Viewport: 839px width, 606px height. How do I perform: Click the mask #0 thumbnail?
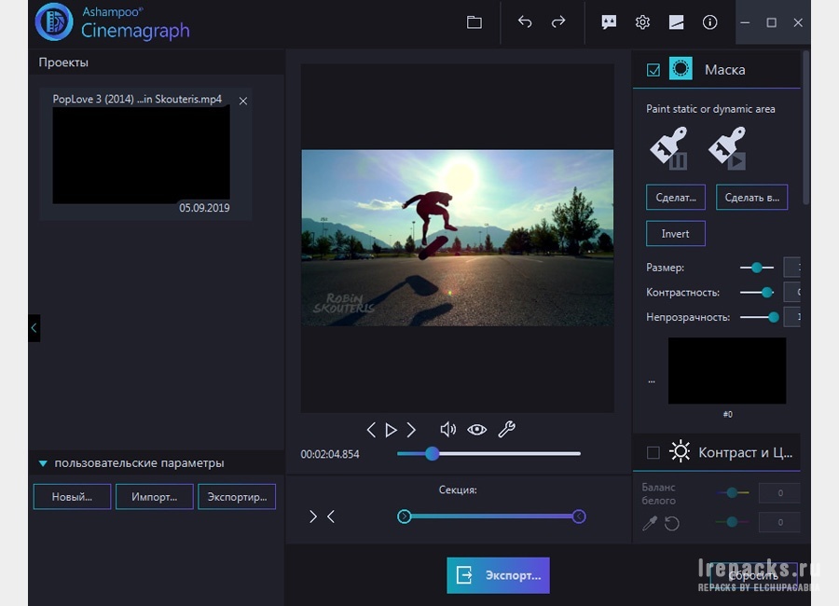727,370
